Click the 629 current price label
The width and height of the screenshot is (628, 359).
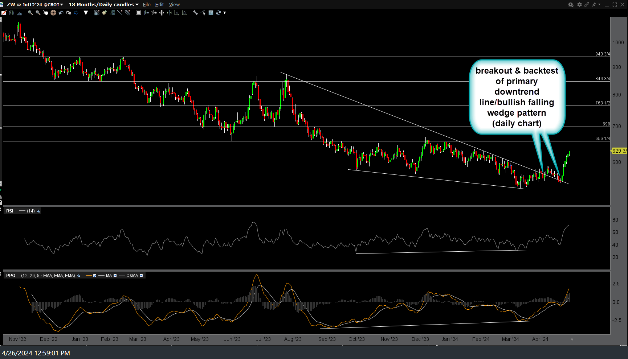[x=619, y=151]
